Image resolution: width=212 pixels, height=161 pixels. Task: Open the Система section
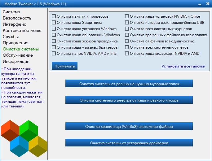coord(11,12)
